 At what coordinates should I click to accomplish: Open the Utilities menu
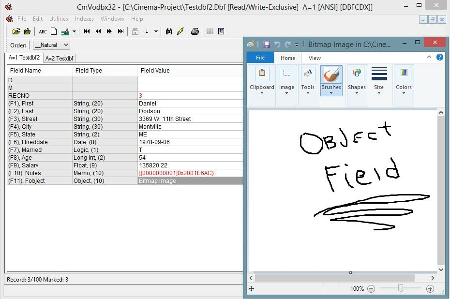59,19
